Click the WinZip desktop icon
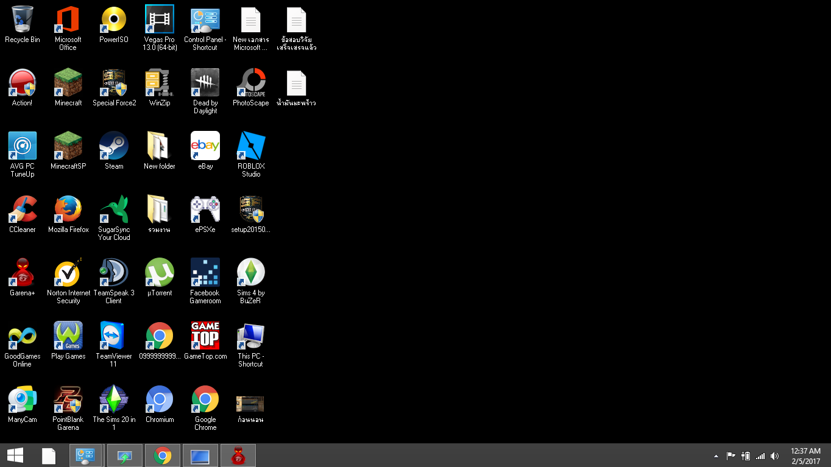 point(160,83)
